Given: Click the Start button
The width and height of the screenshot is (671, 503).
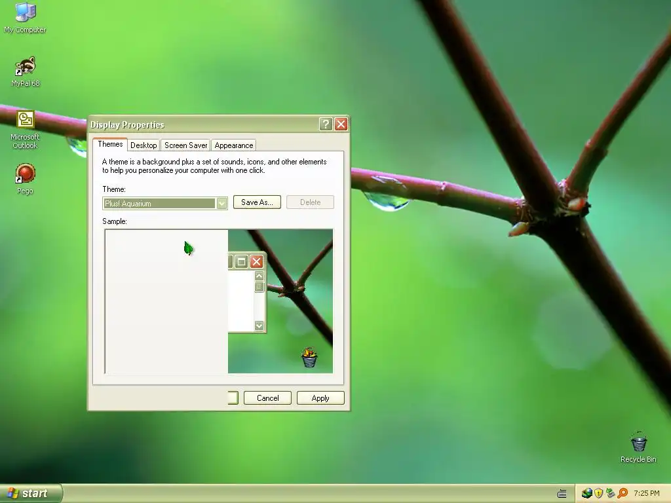Looking at the screenshot, I should click(x=31, y=493).
